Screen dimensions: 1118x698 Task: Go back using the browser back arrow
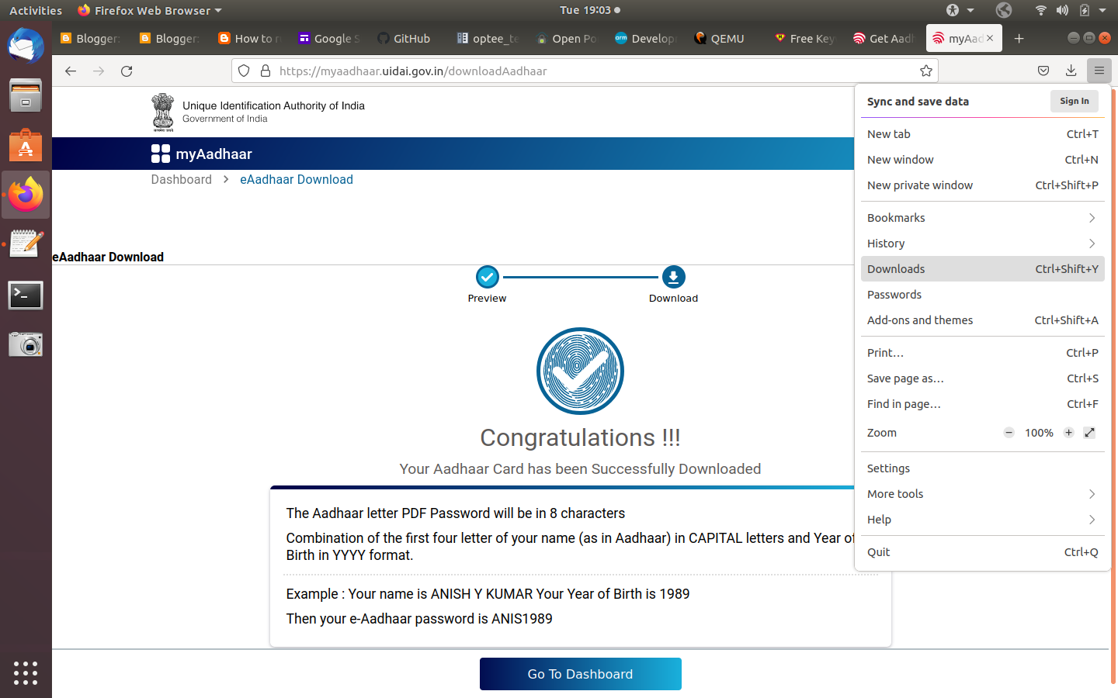[71, 71]
